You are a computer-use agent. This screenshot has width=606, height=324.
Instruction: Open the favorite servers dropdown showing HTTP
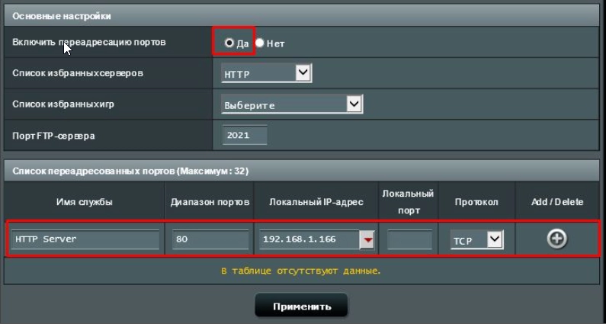coord(266,73)
